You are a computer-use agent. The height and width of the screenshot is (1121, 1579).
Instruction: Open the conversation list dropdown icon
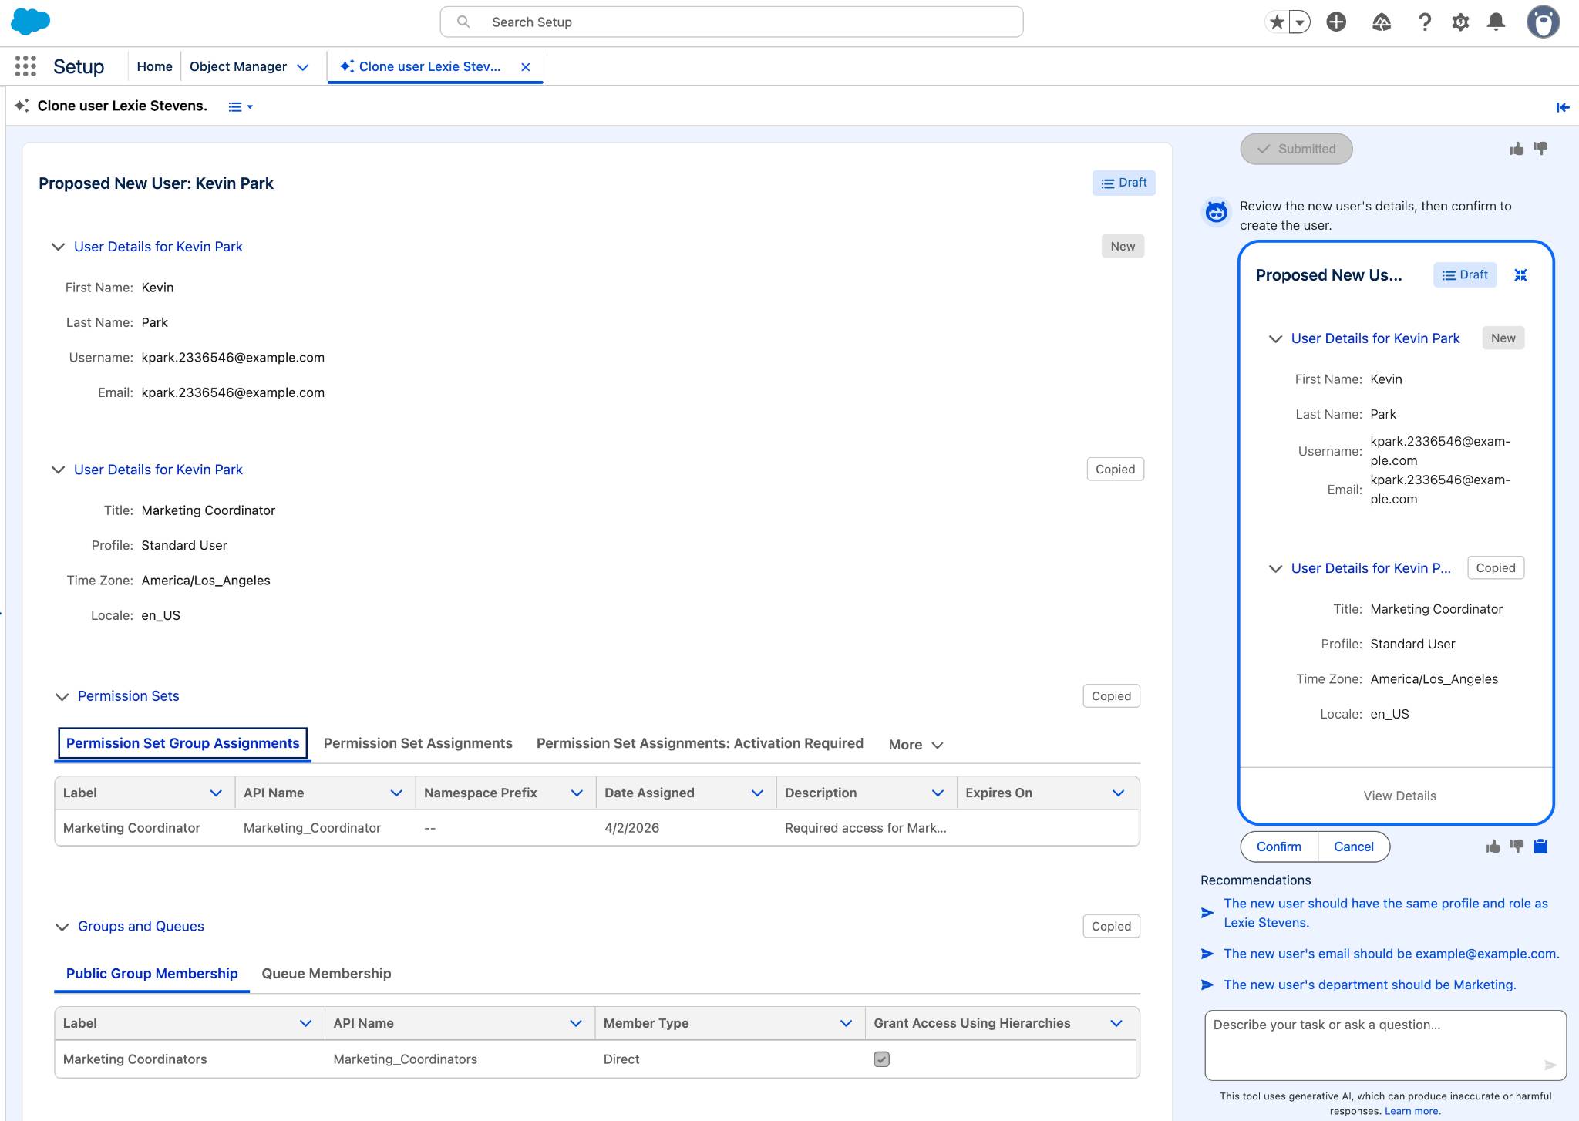click(x=241, y=106)
